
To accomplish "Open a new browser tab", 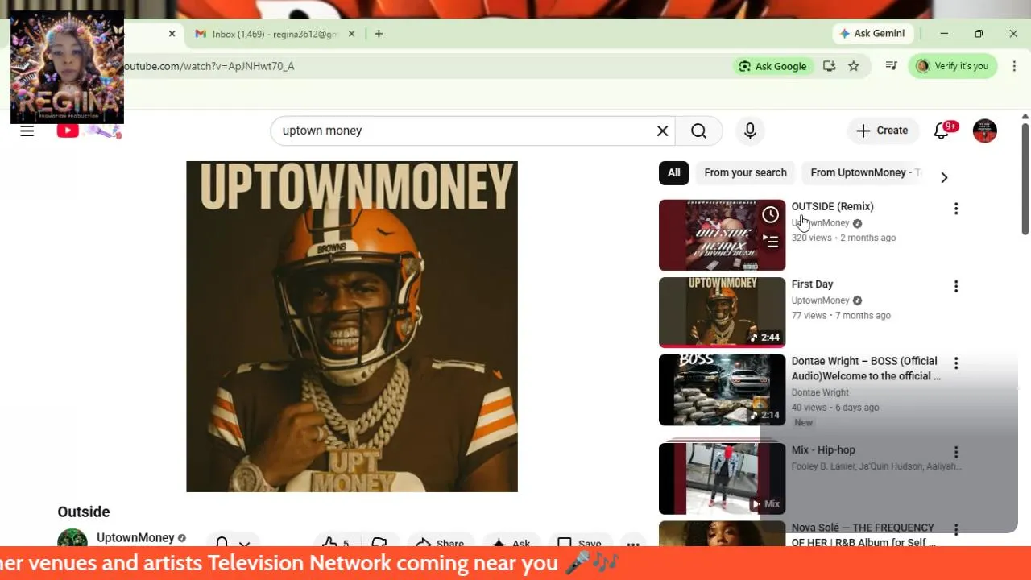I will point(379,34).
